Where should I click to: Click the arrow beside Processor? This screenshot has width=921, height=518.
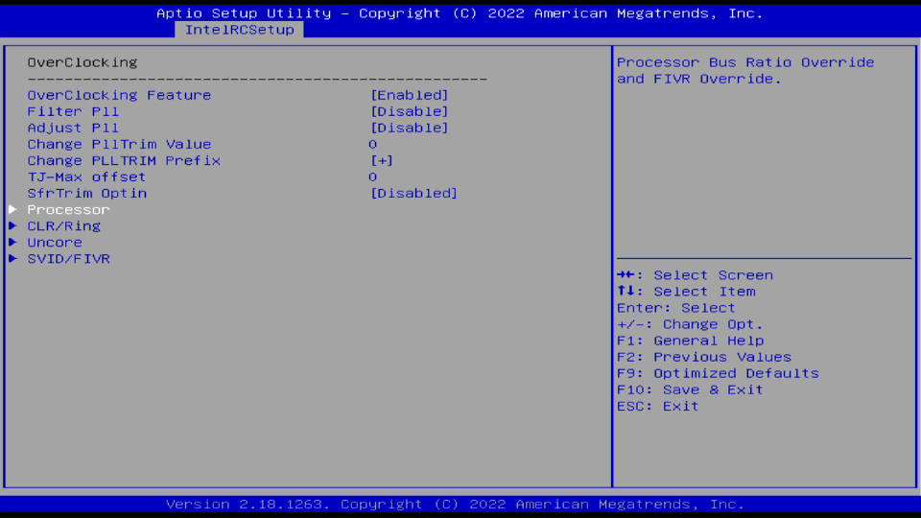(x=12, y=209)
